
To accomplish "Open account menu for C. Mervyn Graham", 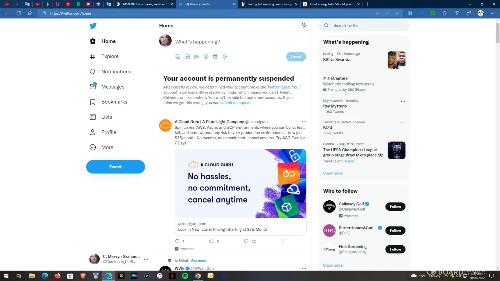I will [x=146, y=259].
